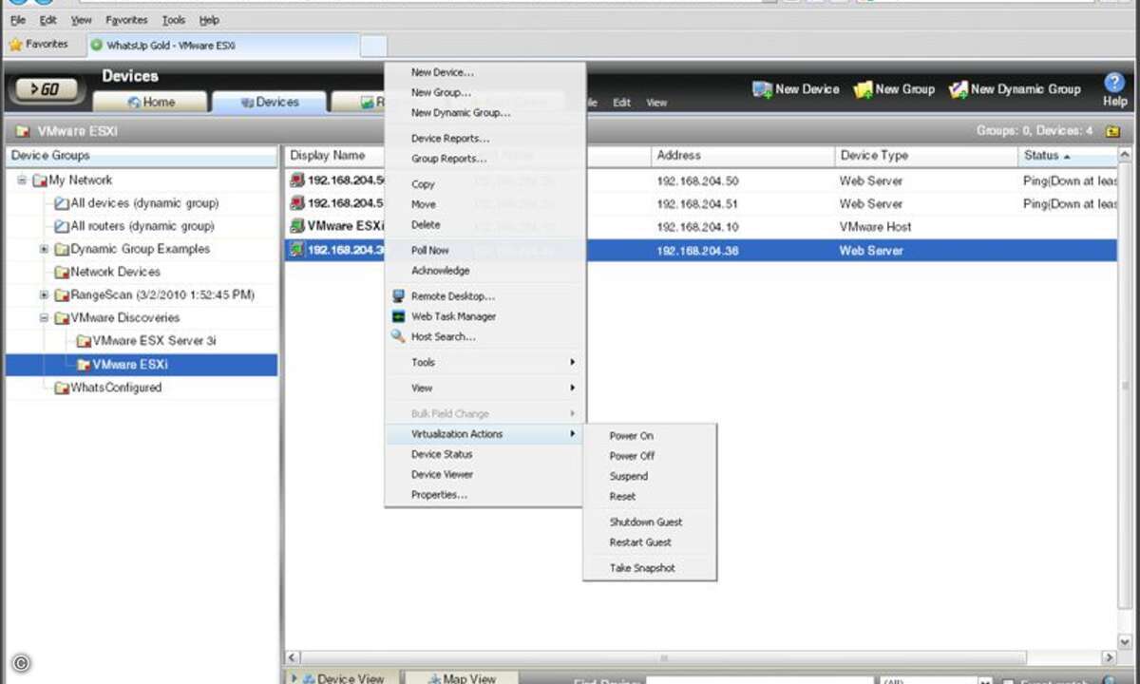Open Device Viewer from the context menu
Screen dimensions: 1140x684
pyautogui.click(x=442, y=474)
